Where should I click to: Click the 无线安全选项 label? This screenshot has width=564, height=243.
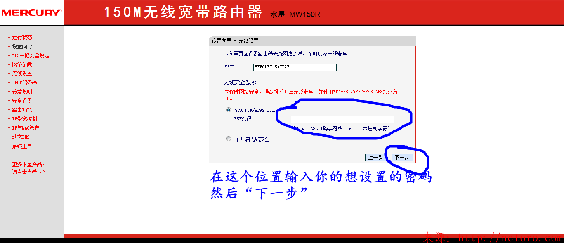[x=240, y=83]
